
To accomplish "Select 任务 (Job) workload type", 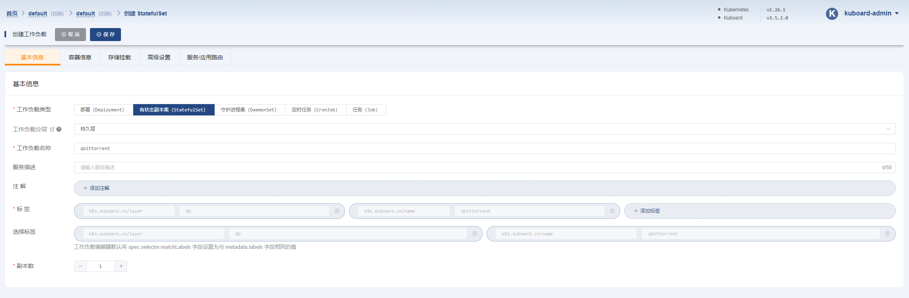I will pyautogui.click(x=366, y=110).
